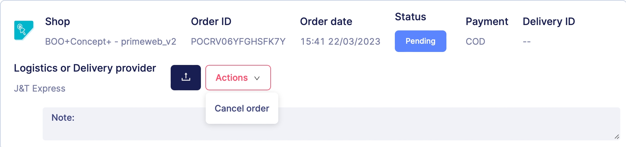Screen dimensions: 626x147
Task: Click the order ID POCRV06YFGHSFK7Y
Action: click(238, 42)
